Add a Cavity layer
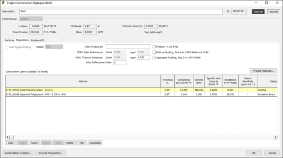Screen dimensions: 283x158 pyautogui.click(x=34, y=143)
